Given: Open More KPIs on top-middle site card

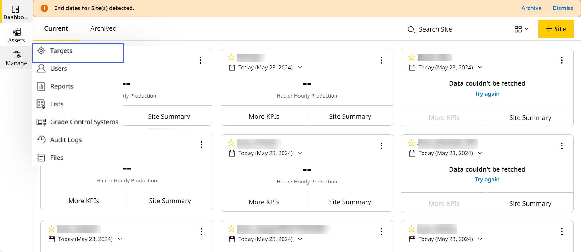Looking at the screenshot, I should pyautogui.click(x=264, y=116).
